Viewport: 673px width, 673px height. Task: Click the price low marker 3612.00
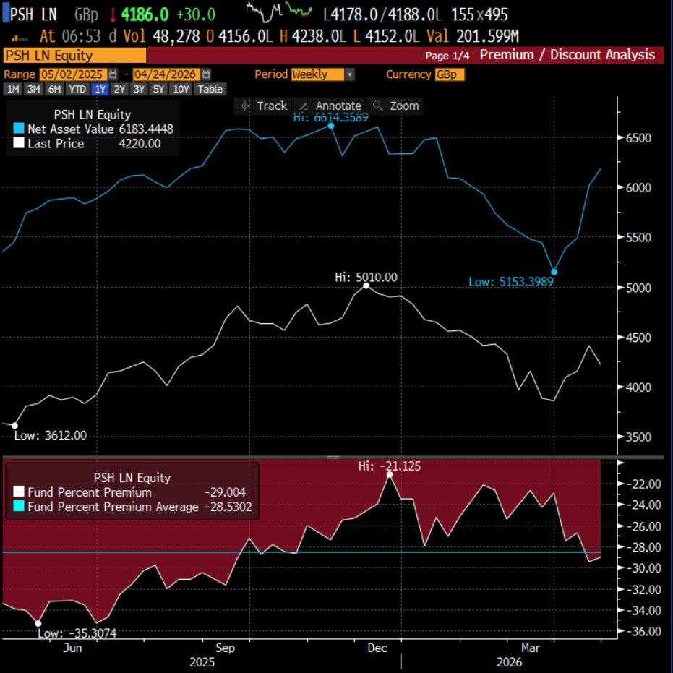pos(14,426)
